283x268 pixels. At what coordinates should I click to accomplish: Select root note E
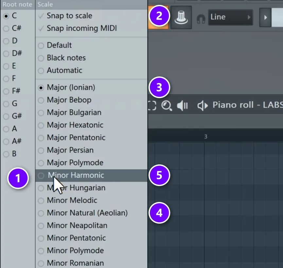[10, 66]
